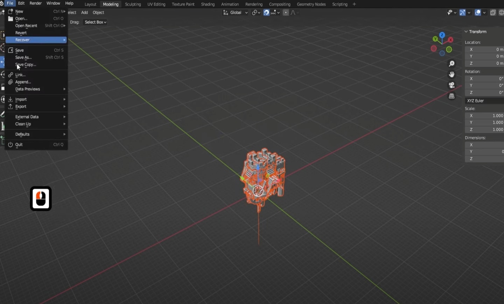504x304 pixels.
Task: Click New in the File menu
Action: (36, 12)
